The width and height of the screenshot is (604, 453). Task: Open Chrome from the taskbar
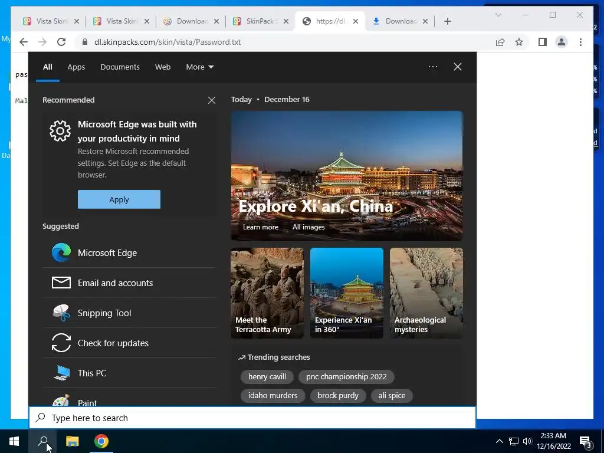(101, 441)
